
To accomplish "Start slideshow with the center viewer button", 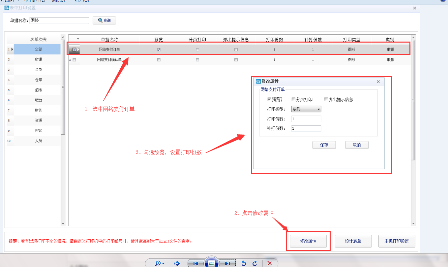I will pos(211,263).
